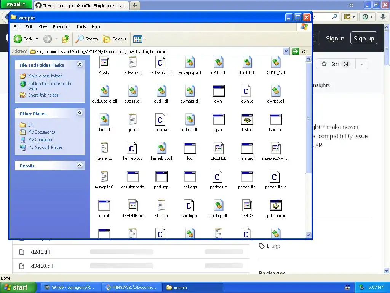Select the dwmapi.dll file icon
This screenshot has height=293, width=390.
point(190,91)
